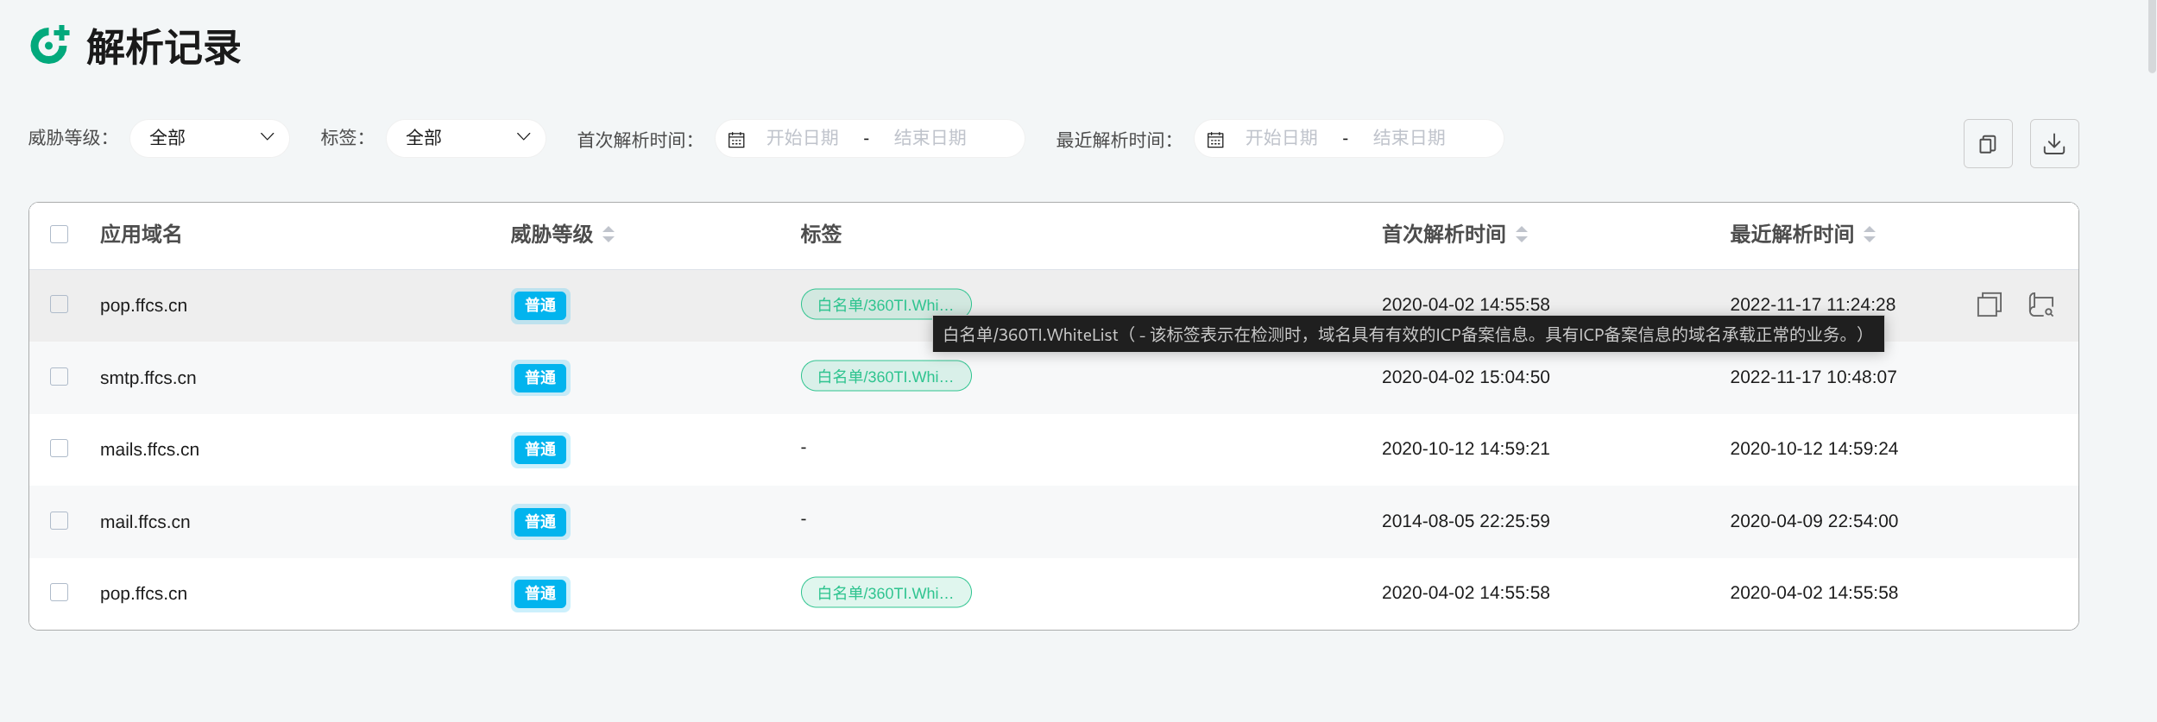This screenshot has height=722, width=2157.
Task: Click the mails.ffcs.cn domain name
Action: [x=150, y=449]
